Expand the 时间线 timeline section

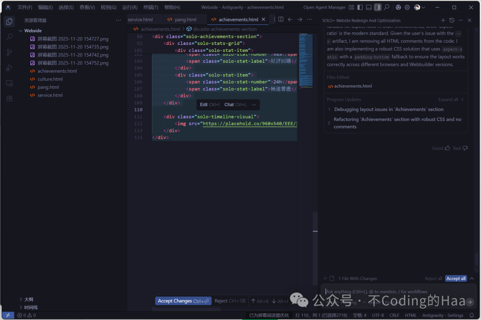point(21,307)
